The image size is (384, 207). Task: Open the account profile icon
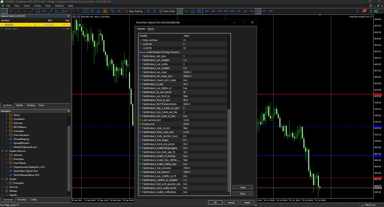(371, 11)
